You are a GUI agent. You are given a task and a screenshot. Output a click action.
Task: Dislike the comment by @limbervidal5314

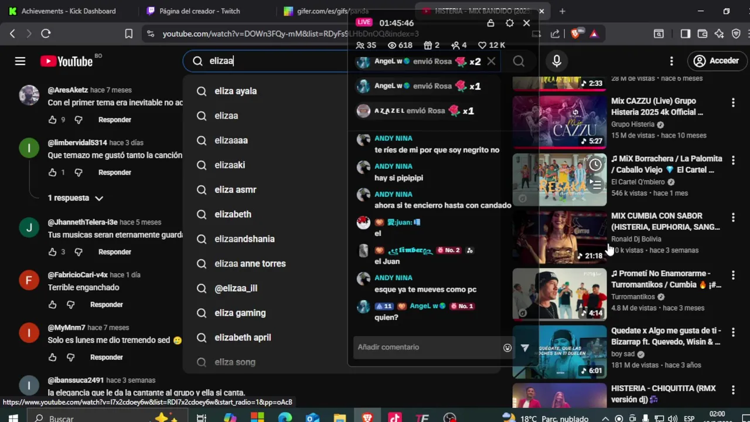[79, 172]
